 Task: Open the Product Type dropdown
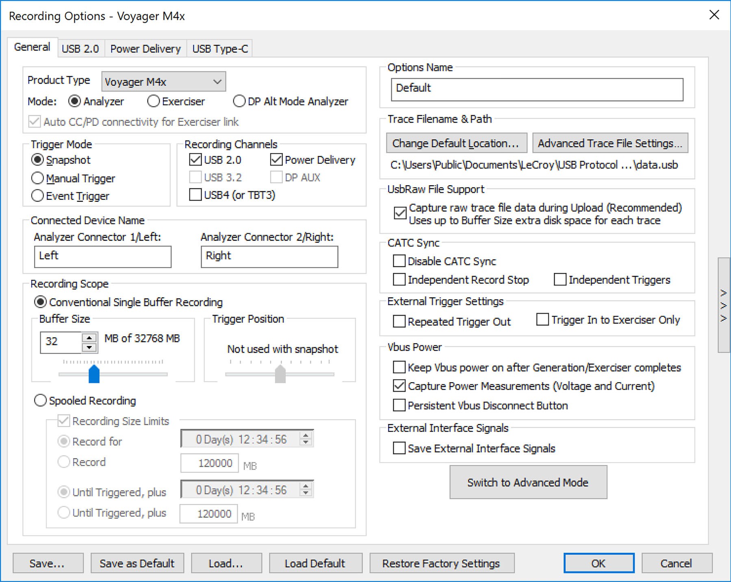(164, 82)
